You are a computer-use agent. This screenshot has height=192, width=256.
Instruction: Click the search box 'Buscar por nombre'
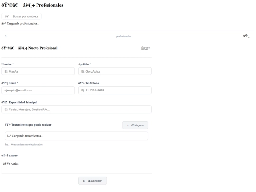(x=21, y=16)
